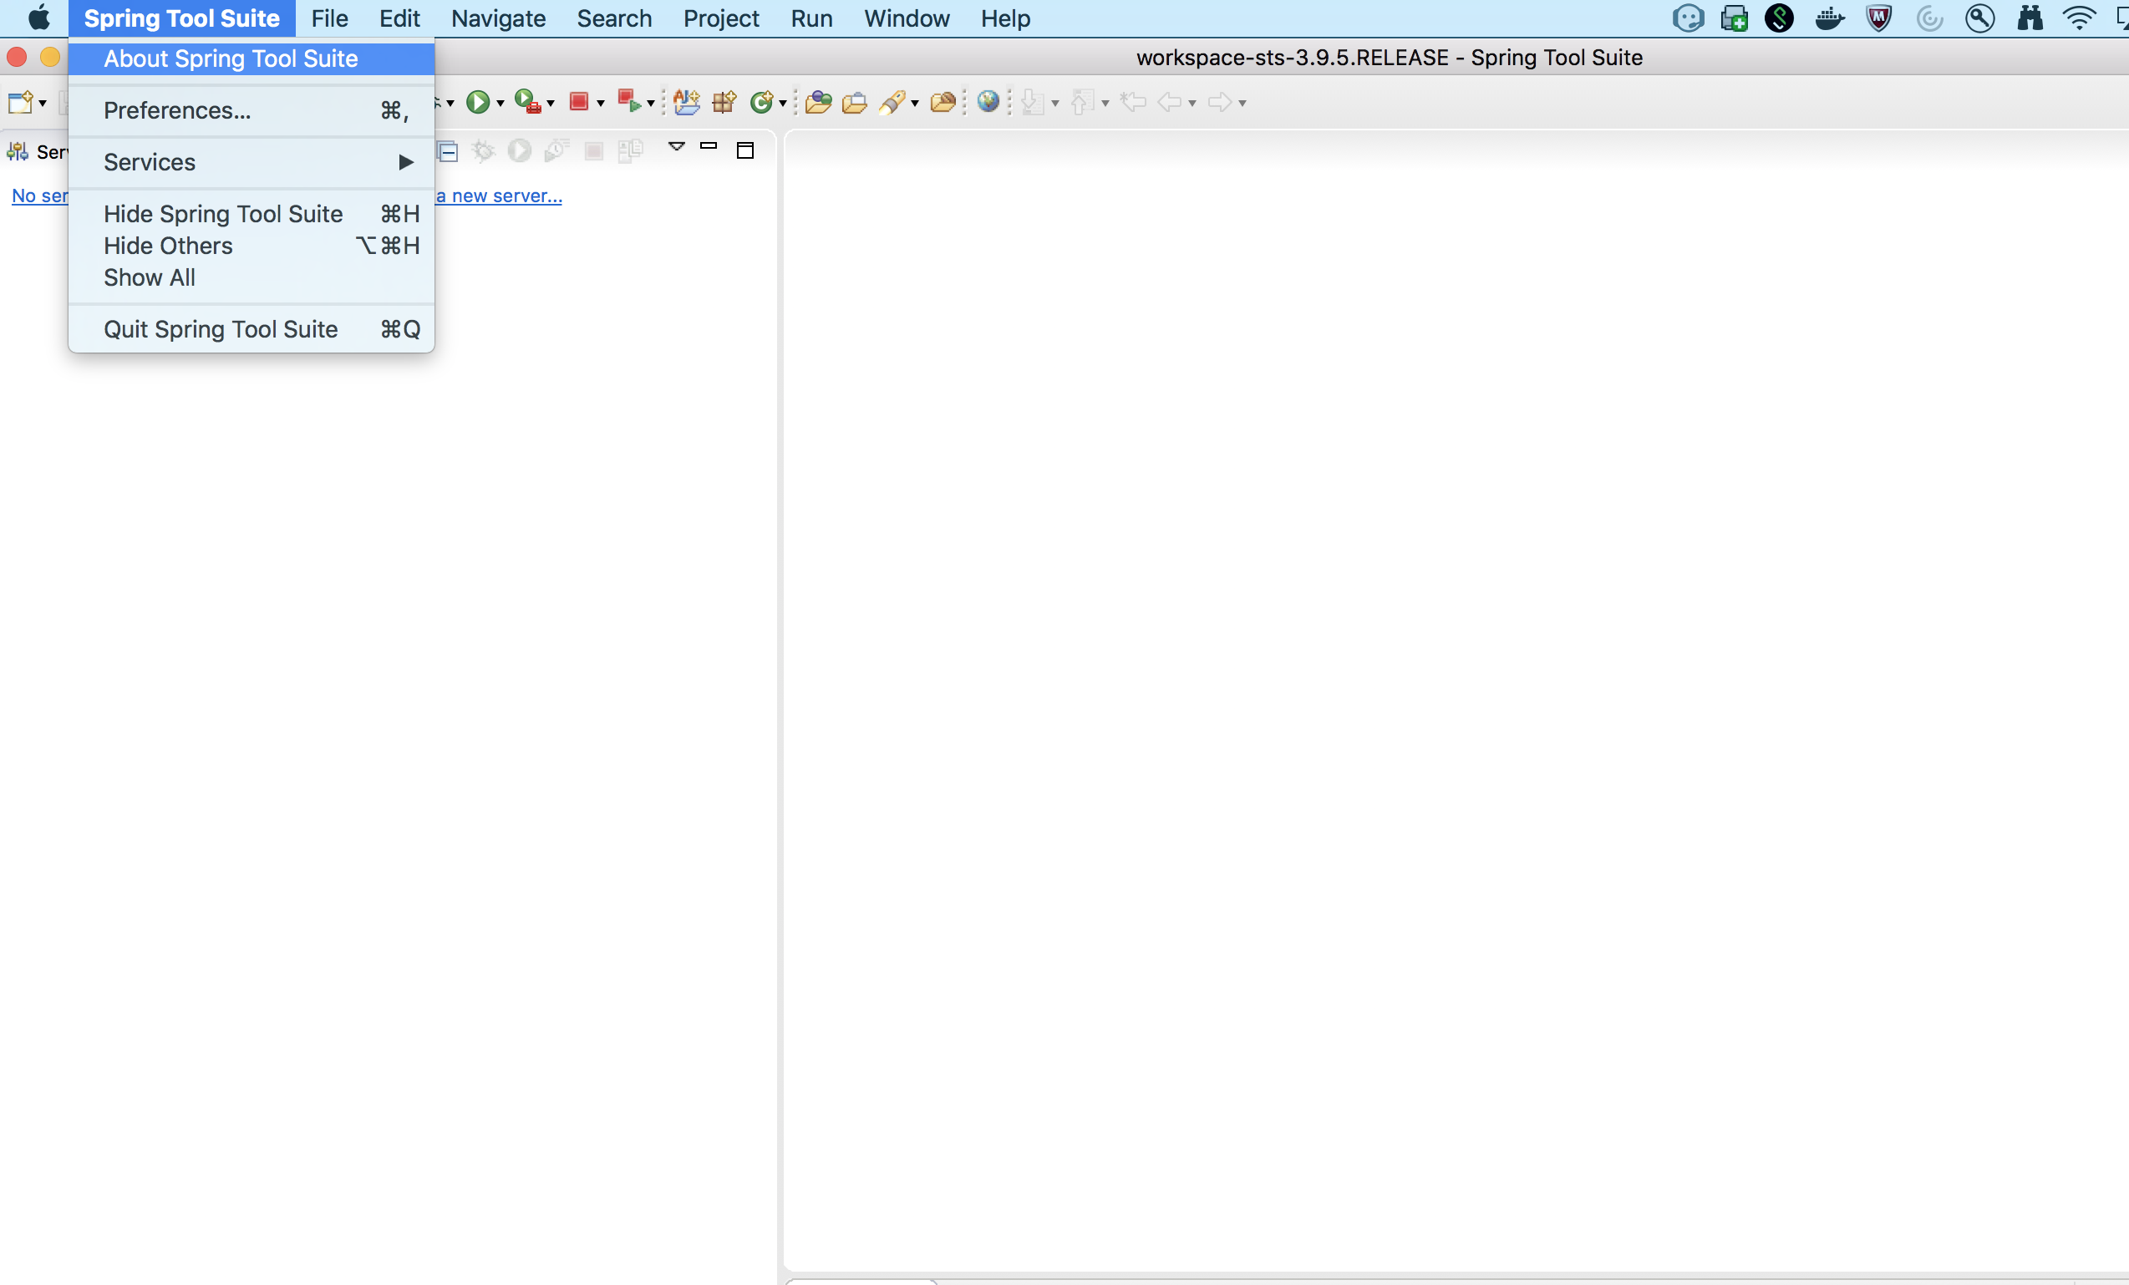
Task: Expand the Run button dropdown arrow
Action: (500, 104)
